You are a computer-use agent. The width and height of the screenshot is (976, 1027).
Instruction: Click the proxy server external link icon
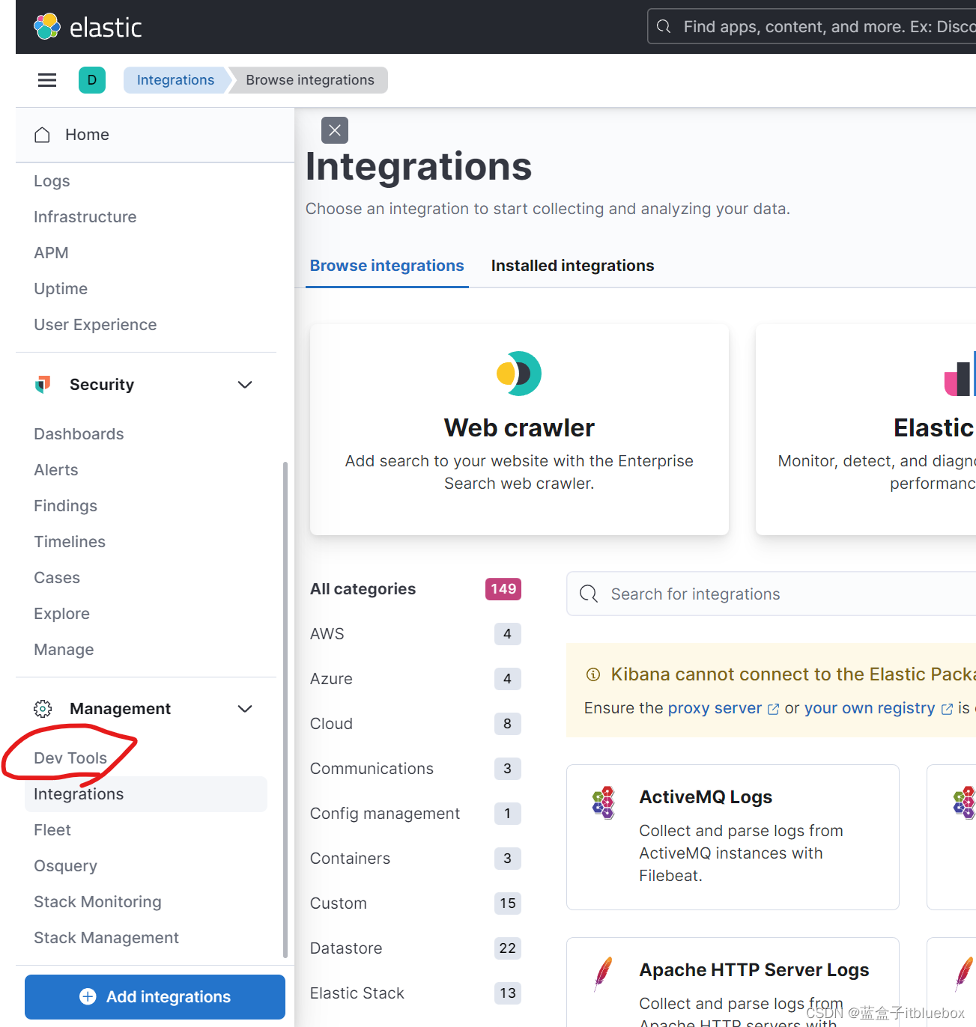[774, 709]
